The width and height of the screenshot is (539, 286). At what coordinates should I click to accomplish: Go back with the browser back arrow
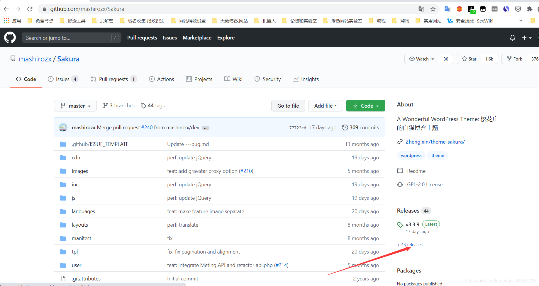[x=6, y=9]
